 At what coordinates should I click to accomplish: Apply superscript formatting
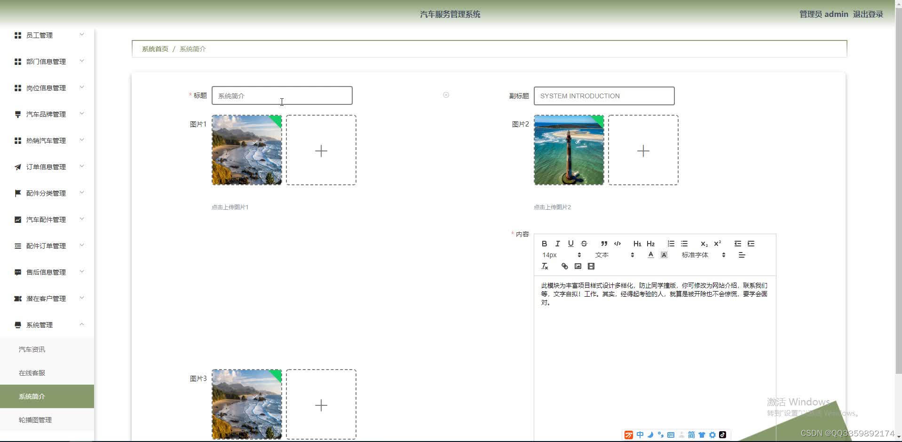pyautogui.click(x=717, y=244)
